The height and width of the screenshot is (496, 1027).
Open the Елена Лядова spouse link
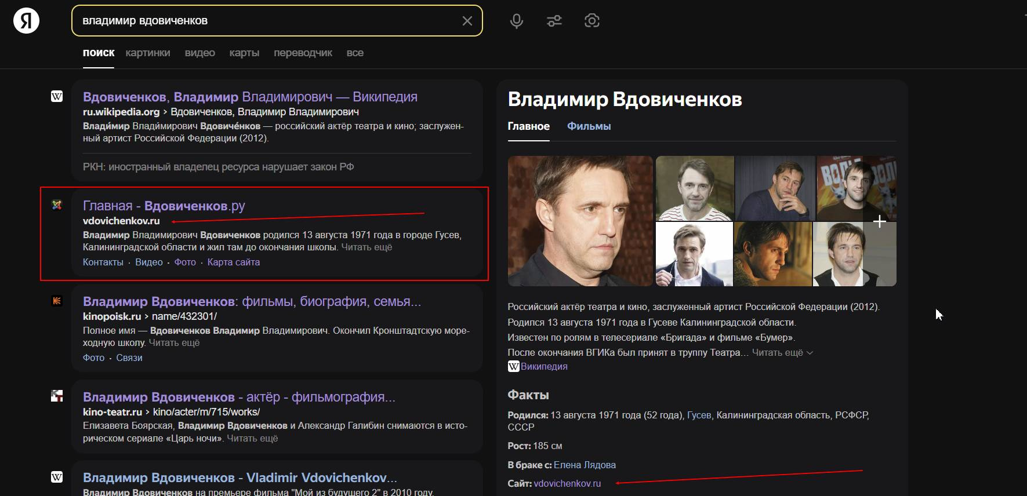click(585, 465)
